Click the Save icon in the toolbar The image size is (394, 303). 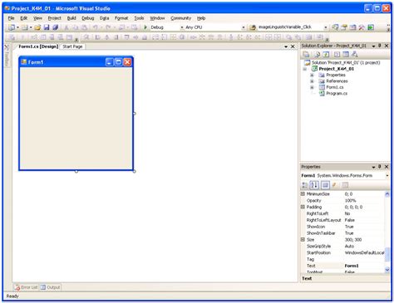tap(47, 27)
